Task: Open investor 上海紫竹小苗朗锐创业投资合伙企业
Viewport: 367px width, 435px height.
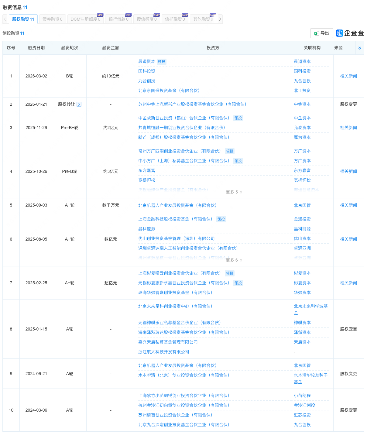Action: (184, 396)
